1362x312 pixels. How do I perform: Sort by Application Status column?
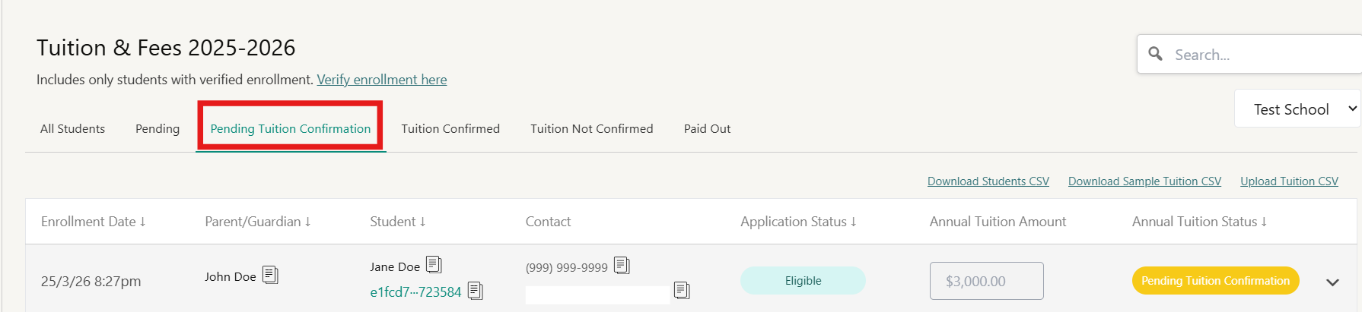coord(798,222)
